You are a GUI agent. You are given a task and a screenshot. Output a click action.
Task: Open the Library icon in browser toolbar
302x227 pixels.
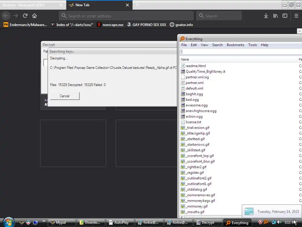tap(275, 16)
